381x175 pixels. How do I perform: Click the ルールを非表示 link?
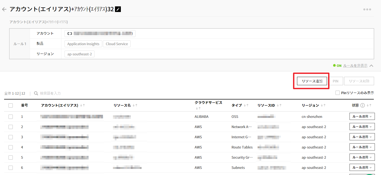click(x=355, y=66)
